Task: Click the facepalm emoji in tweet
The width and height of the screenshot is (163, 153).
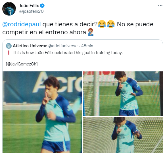Action: coord(91,32)
